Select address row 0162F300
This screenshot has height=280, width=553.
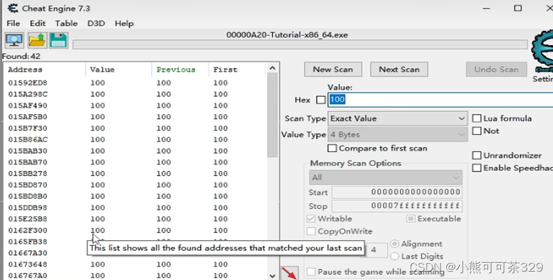[x=135, y=230]
